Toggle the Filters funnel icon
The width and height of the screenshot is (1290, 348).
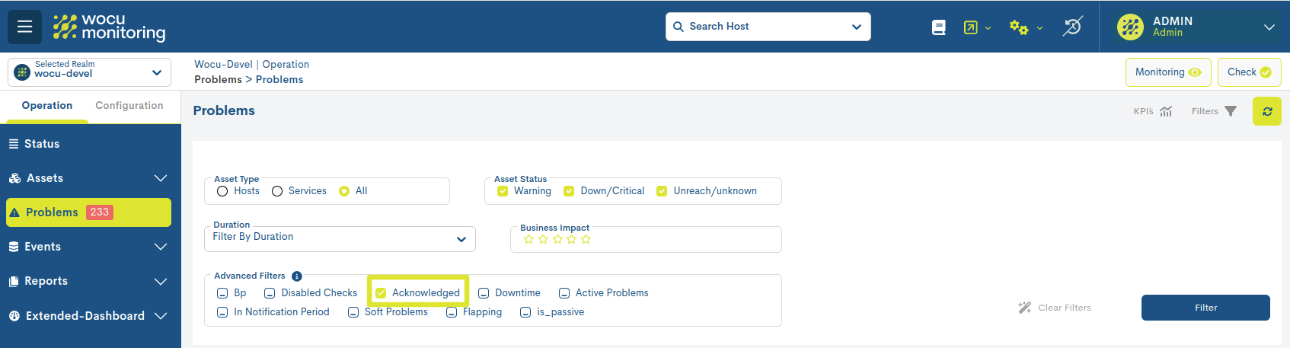(x=1231, y=111)
